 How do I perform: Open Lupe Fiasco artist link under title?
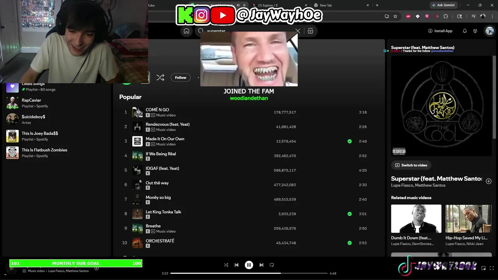(402, 185)
